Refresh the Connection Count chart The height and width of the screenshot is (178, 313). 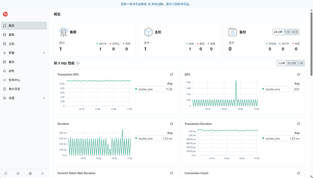coord(298,173)
